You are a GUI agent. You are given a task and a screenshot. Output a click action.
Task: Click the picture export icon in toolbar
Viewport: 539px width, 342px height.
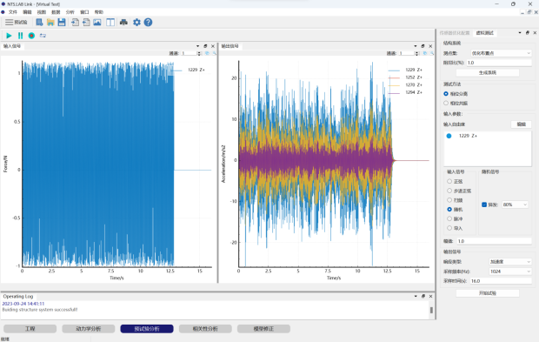97,23
